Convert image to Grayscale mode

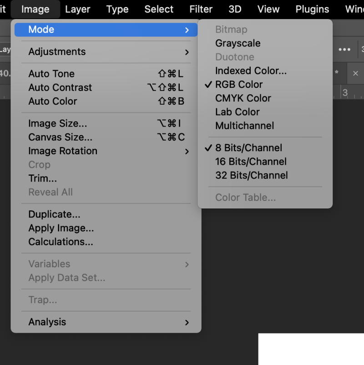pyautogui.click(x=238, y=43)
